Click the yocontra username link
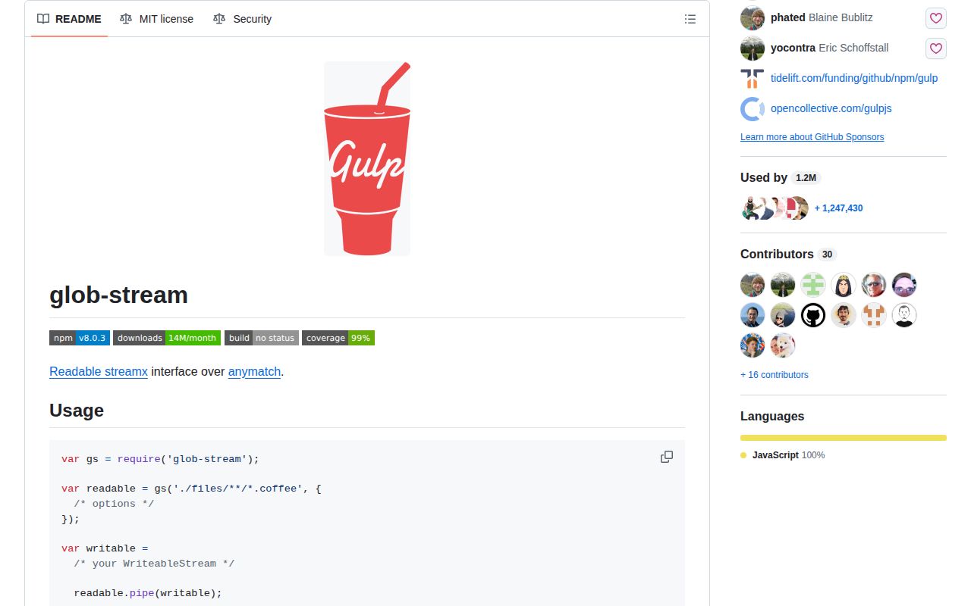This screenshot has width=971, height=606. click(793, 48)
